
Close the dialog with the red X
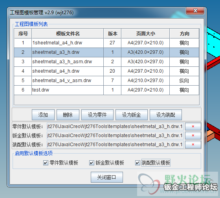(x=195, y=11)
